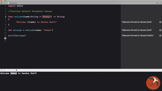Open adjust editor options at top right

click(x=157, y=3)
